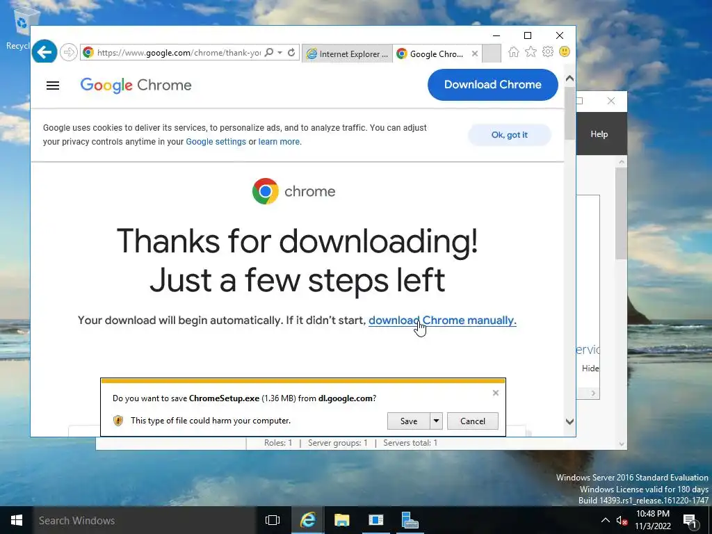Open Task View from the taskbar
The image size is (712, 534).
pyautogui.click(x=273, y=520)
